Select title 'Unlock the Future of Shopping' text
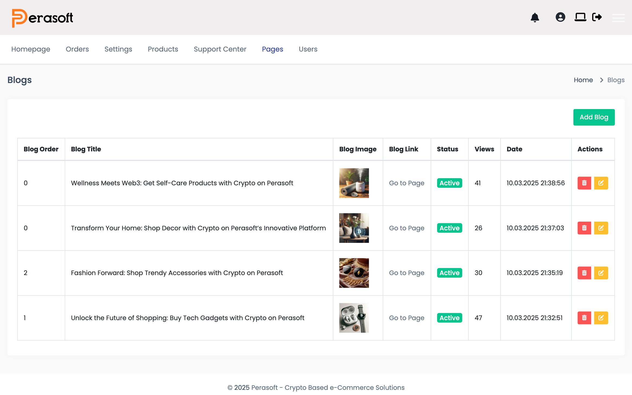The width and height of the screenshot is (632, 395). click(188, 318)
